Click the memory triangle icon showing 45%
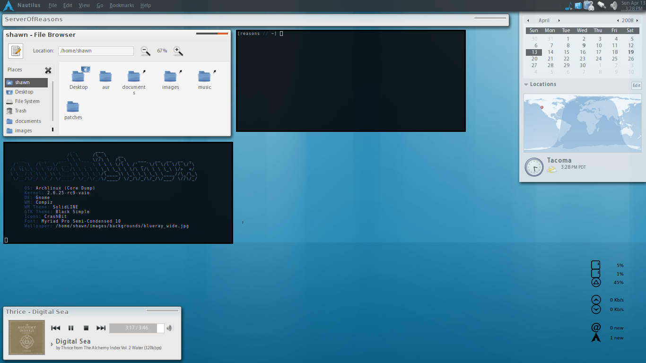This screenshot has width=646, height=363. 596,282
